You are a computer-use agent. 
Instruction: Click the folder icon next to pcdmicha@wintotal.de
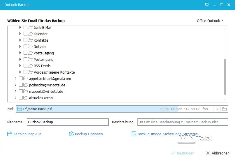coord(26,85)
